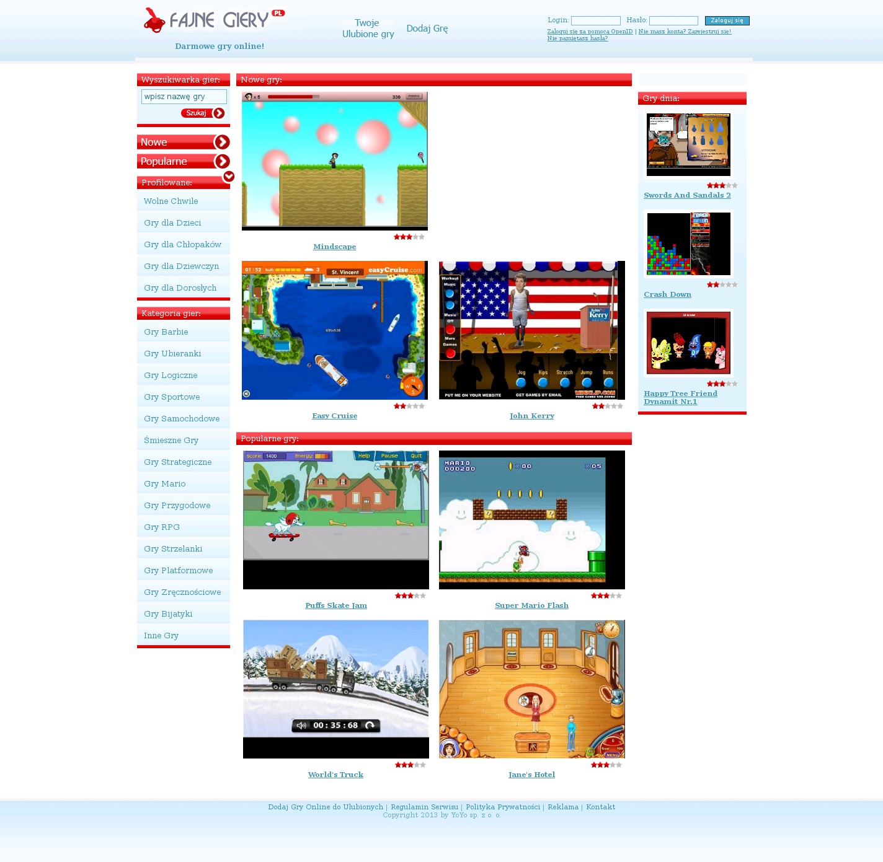
Task: Open the Gry Bijatyki category
Action: 184,614
